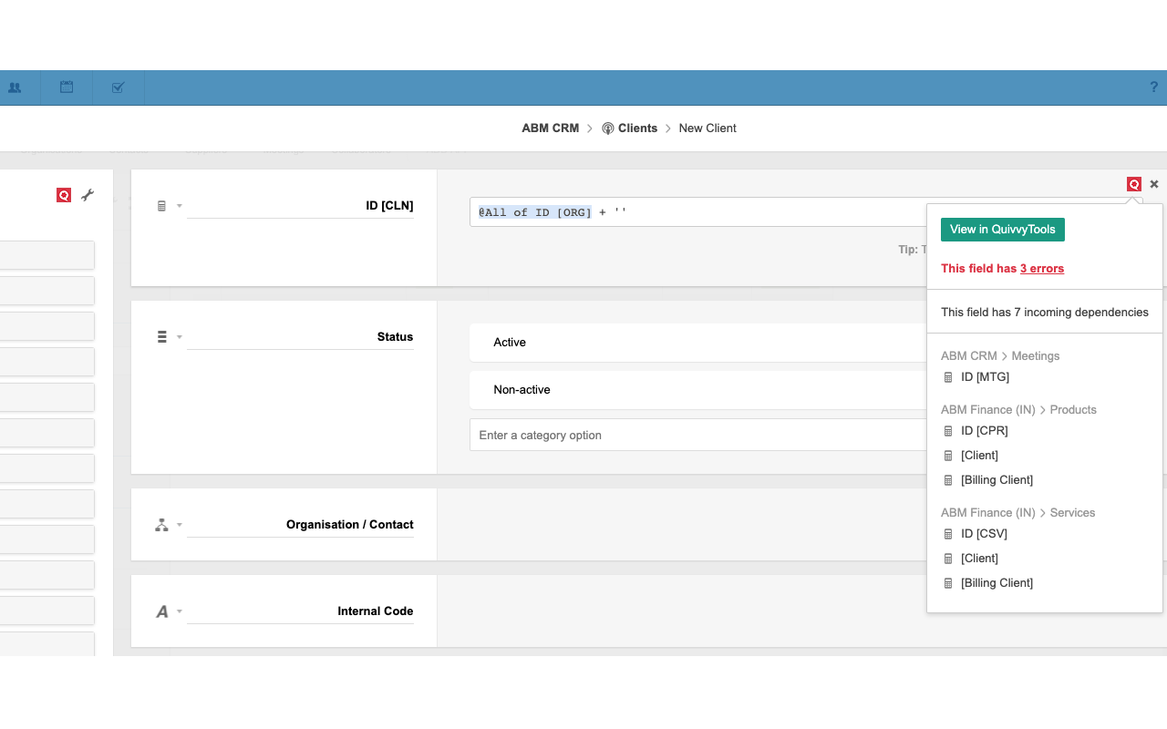Open ID [CSV] dependency under Services
The width and height of the screenshot is (1167, 729).
click(984, 534)
